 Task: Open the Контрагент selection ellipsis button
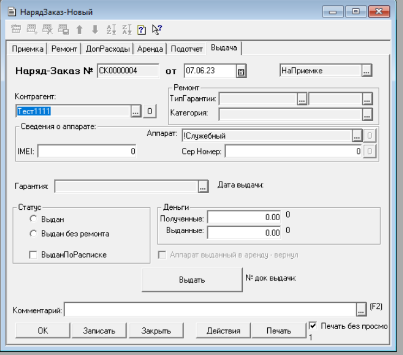[135, 111]
